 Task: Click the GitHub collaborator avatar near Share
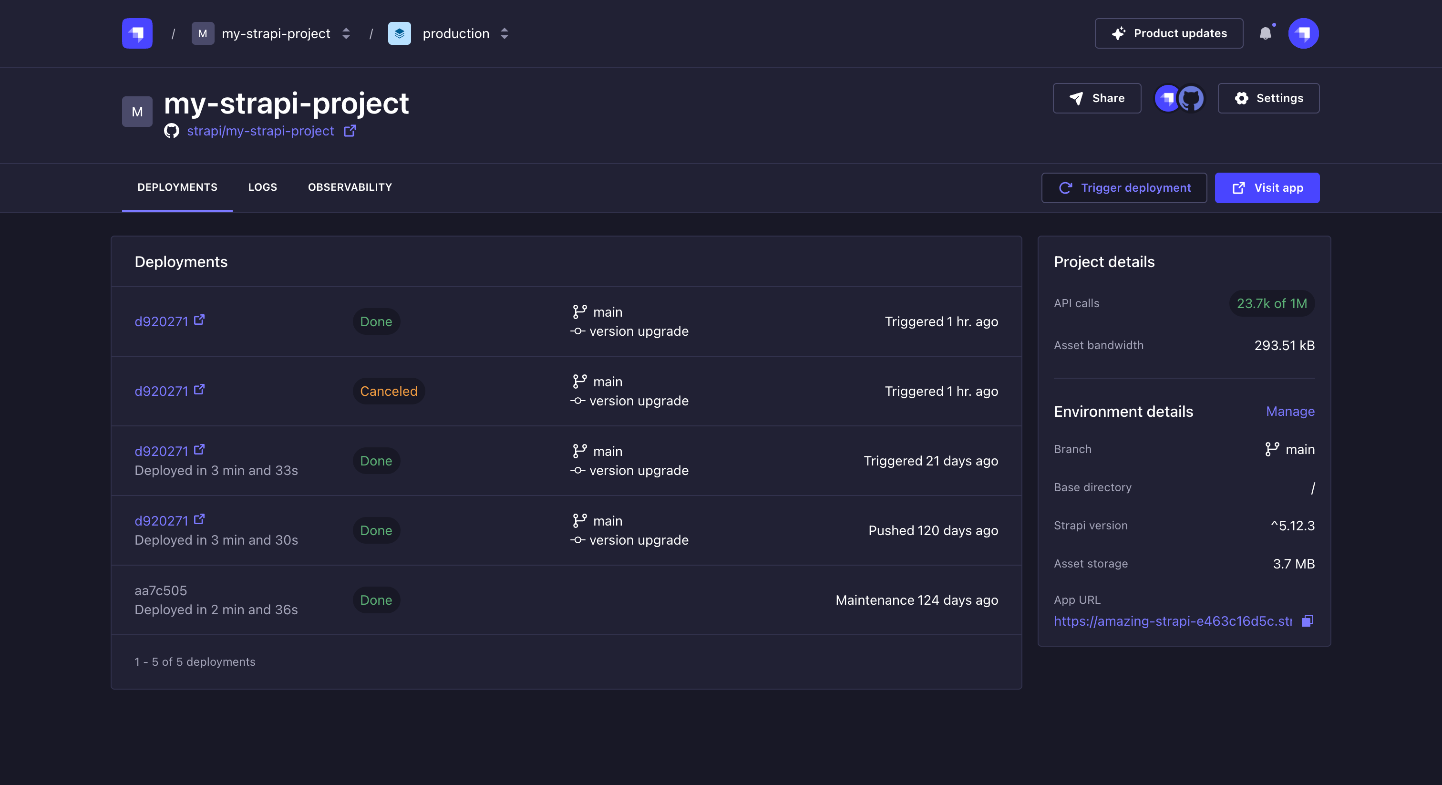pyautogui.click(x=1191, y=99)
